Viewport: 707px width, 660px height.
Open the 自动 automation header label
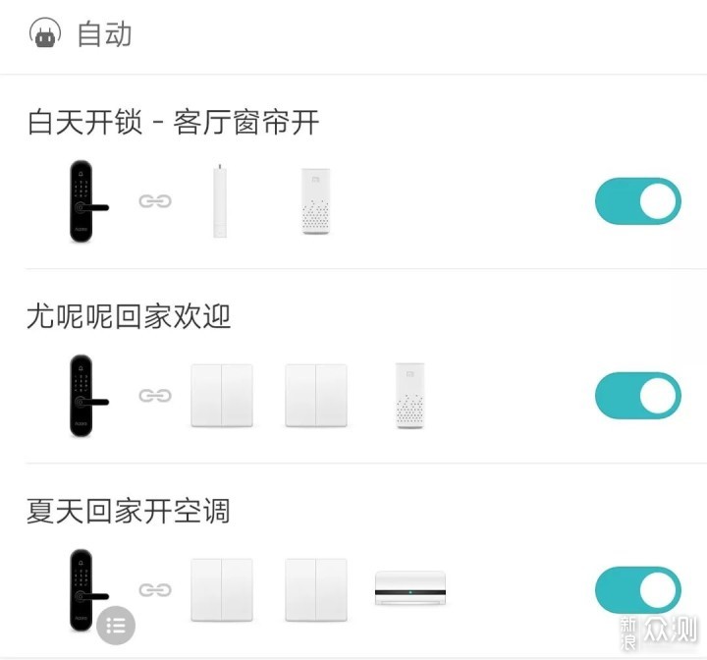pos(103,34)
